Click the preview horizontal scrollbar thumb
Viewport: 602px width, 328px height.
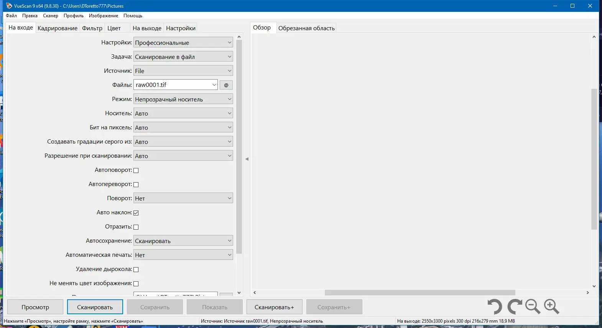click(420, 292)
